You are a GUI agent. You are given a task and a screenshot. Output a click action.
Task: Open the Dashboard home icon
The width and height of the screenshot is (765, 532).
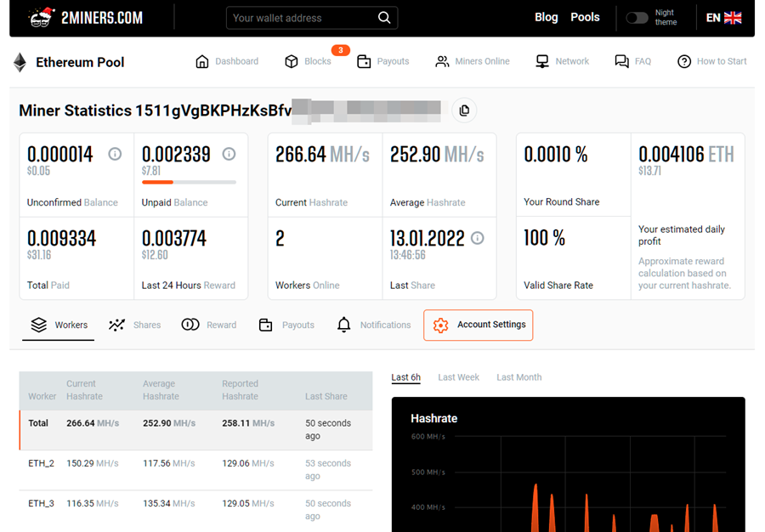pos(202,61)
